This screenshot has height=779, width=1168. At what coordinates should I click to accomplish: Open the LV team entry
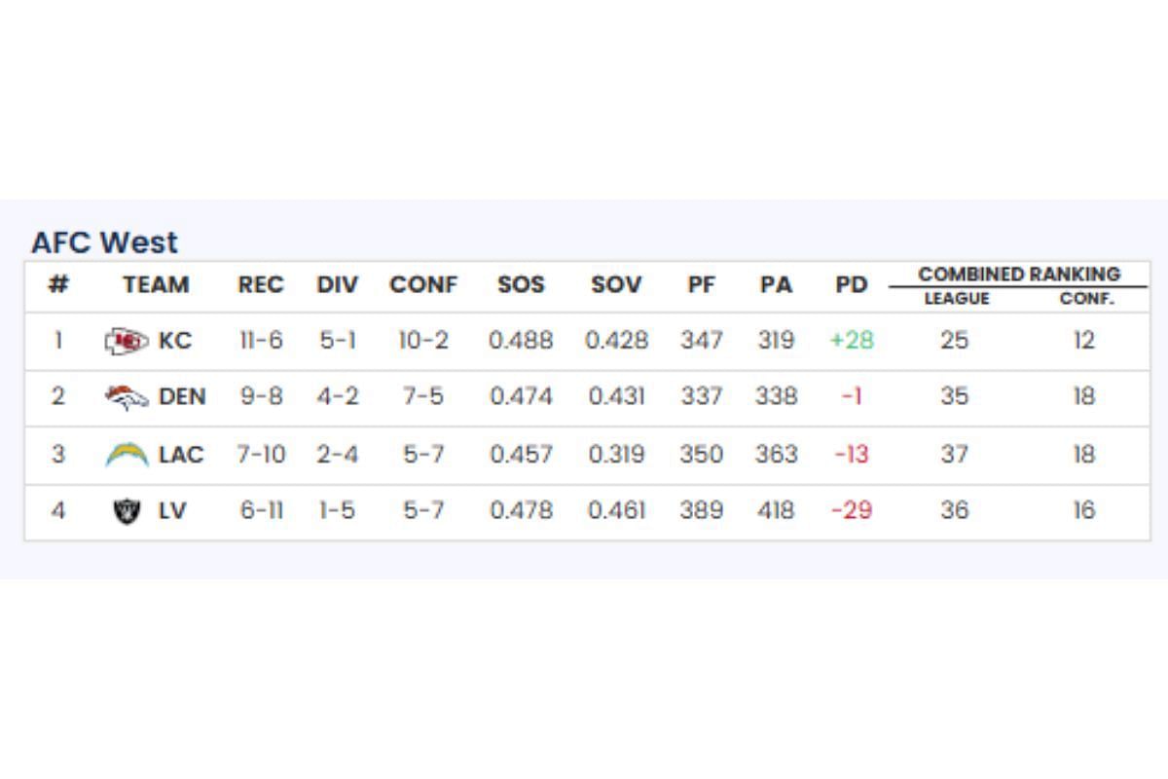(x=171, y=510)
